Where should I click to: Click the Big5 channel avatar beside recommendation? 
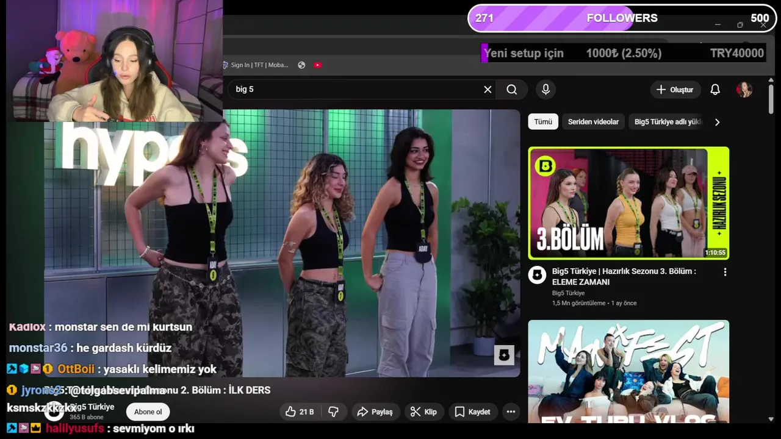[537, 276]
